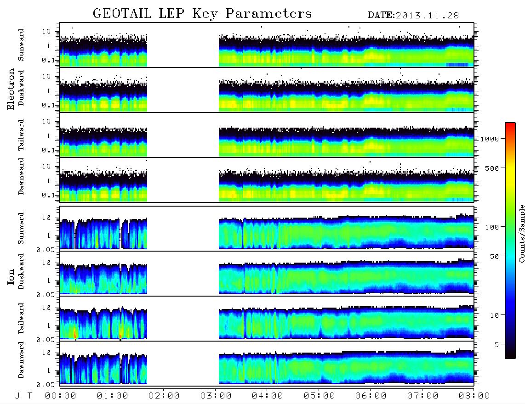Click the 50 color bar tick label
The height and width of the screenshot is (404, 525).
point(495,257)
